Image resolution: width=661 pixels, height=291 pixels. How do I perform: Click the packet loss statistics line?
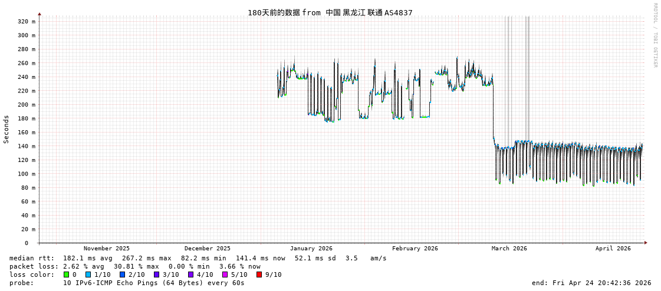pos(134,266)
